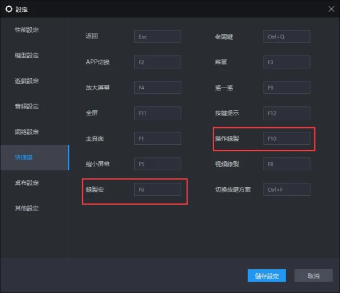Save settings with the 儲存設定 button
Image resolution: width=340 pixels, height=293 pixels.
click(267, 275)
